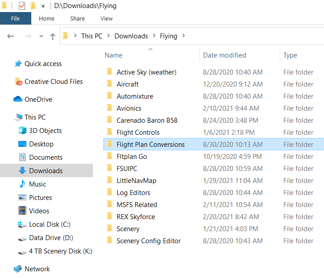Image resolution: width=324 pixels, height=278 pixels.
Task: Click the Quick access star icon
Action: [x=18, y=63]
